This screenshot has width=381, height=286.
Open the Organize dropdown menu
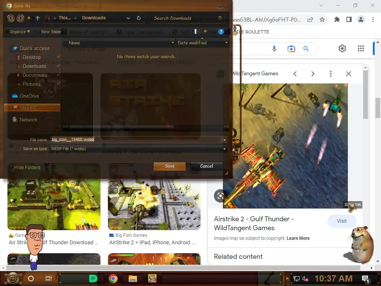[19, 32]
